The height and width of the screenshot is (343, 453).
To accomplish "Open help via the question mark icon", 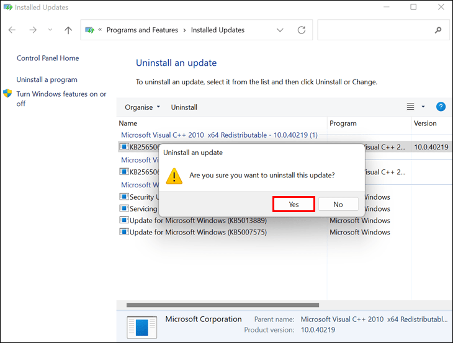I will 441,107.
